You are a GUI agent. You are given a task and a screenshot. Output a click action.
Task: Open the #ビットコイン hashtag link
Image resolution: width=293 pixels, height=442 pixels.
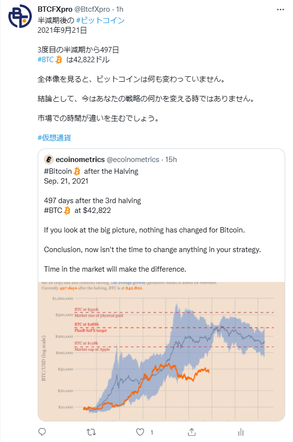100,20
